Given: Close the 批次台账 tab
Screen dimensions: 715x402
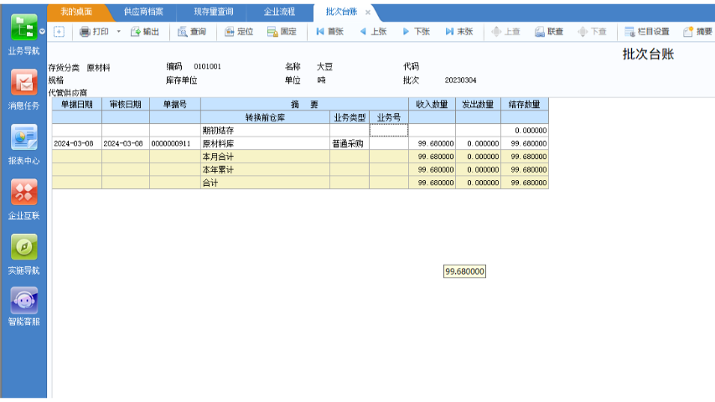Looking at the screenshot, I should [x=367, y=13].
